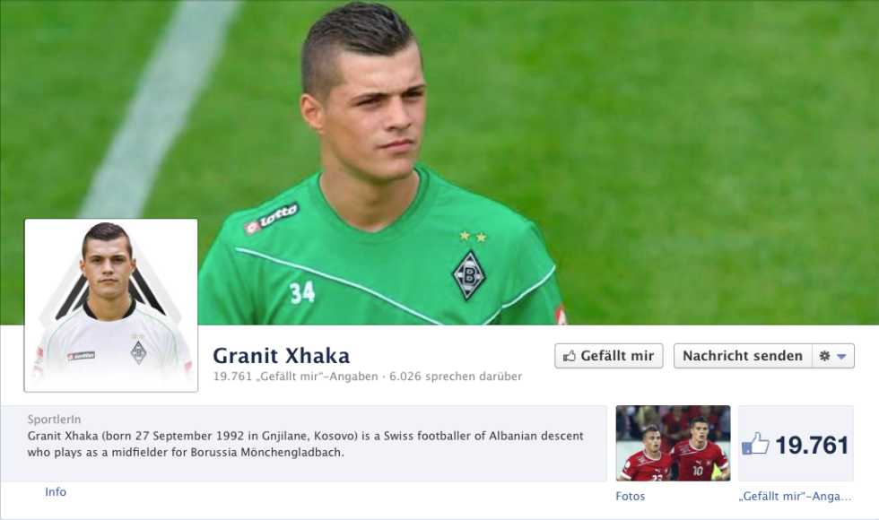
Task: Click the Granit Xhaka page title
Action: coord(282,356)
